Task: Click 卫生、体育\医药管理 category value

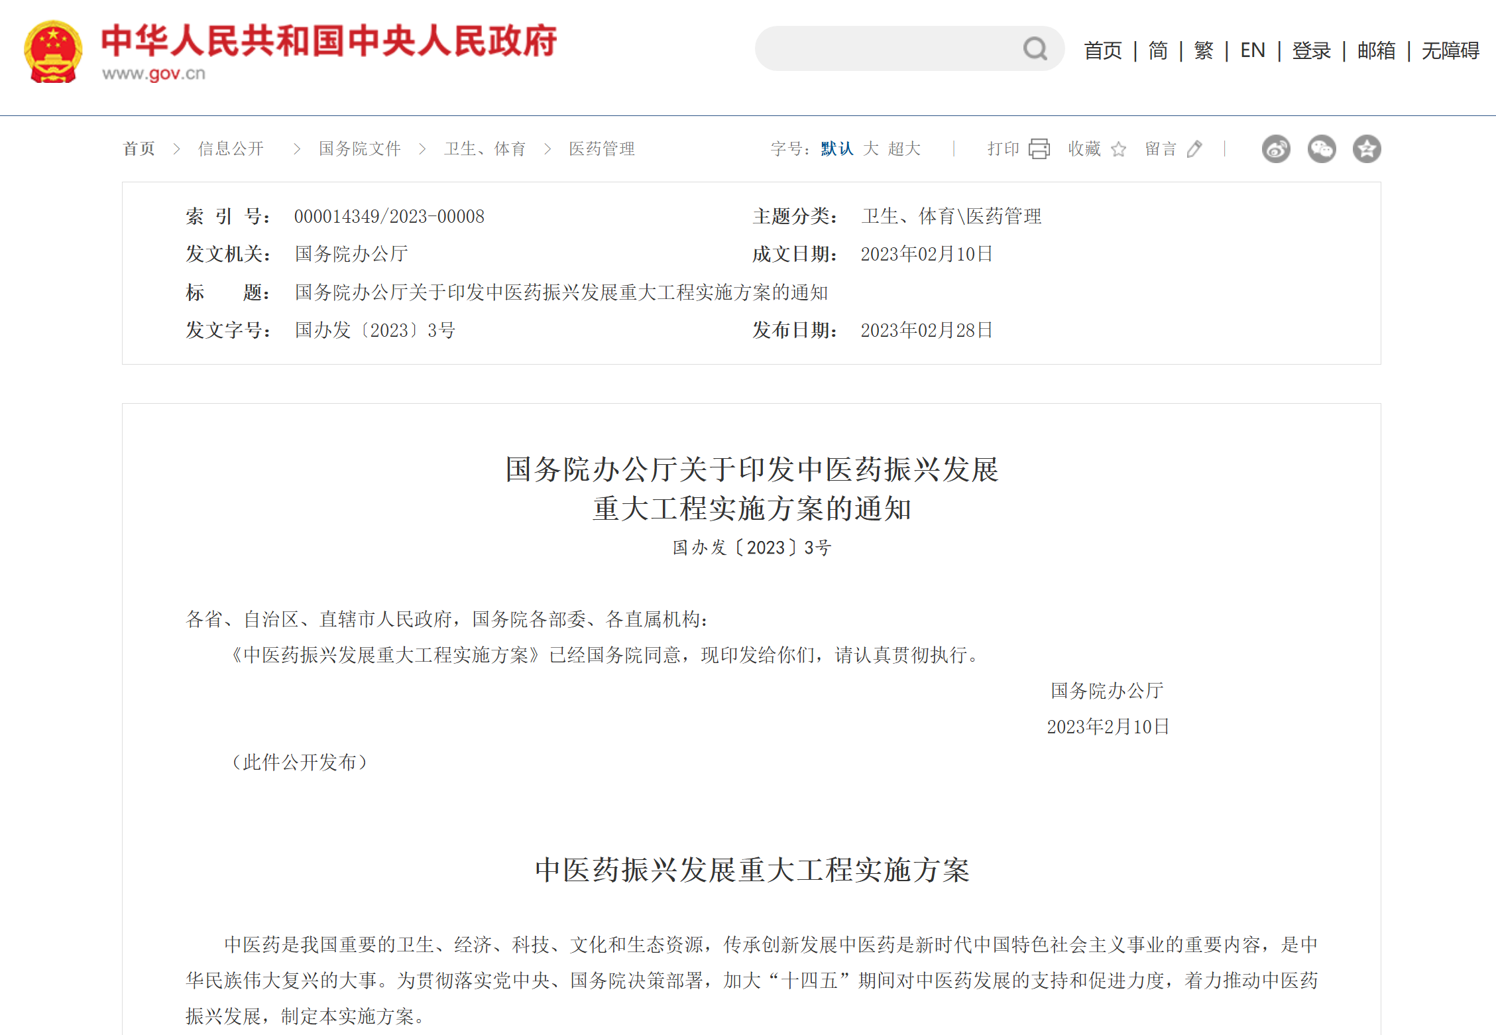Action: (x=951, y=216)
